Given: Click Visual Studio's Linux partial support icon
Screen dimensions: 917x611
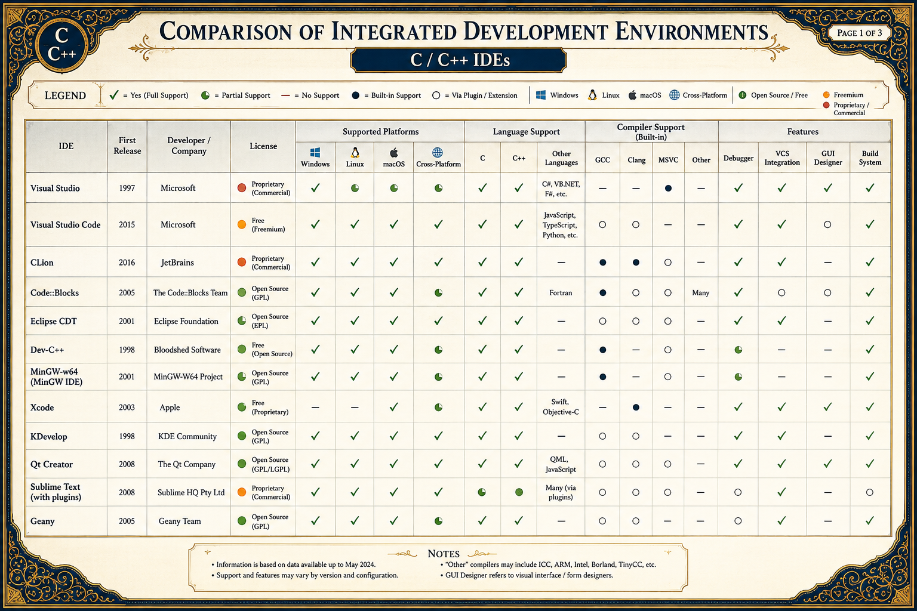Looking at the screenshot, I should click(355, 188).
